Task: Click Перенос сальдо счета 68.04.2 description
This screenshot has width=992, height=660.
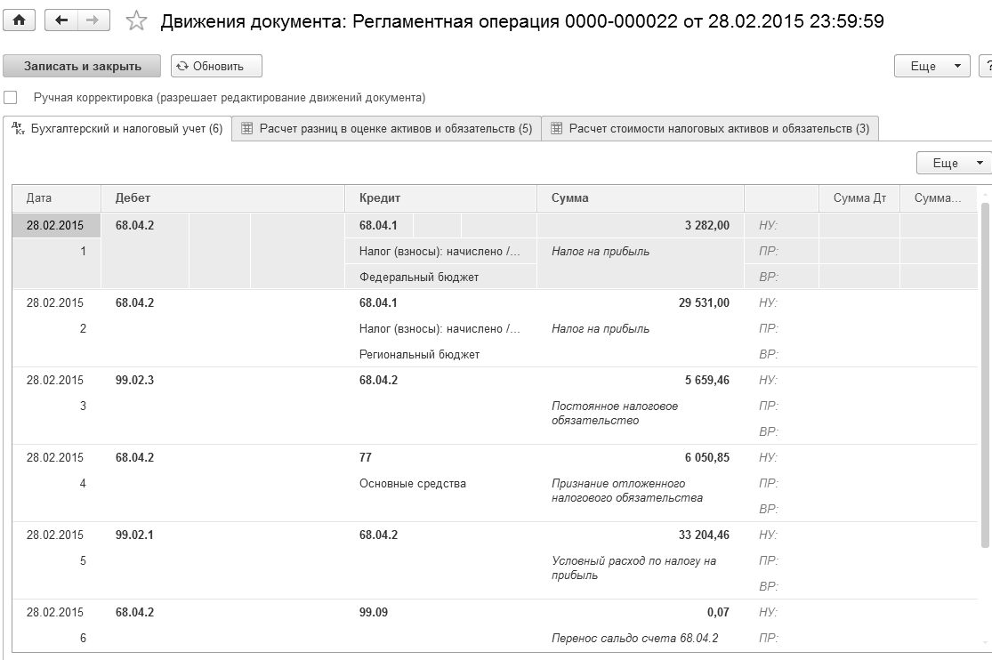Action: pos(634,638)
